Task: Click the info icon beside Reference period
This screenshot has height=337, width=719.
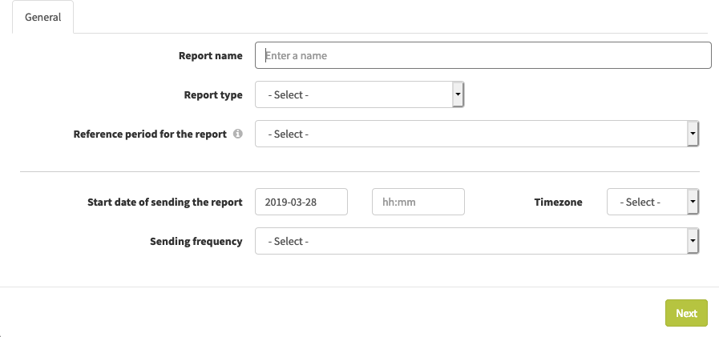Action: pyautogui.click(x=237, y=134)
